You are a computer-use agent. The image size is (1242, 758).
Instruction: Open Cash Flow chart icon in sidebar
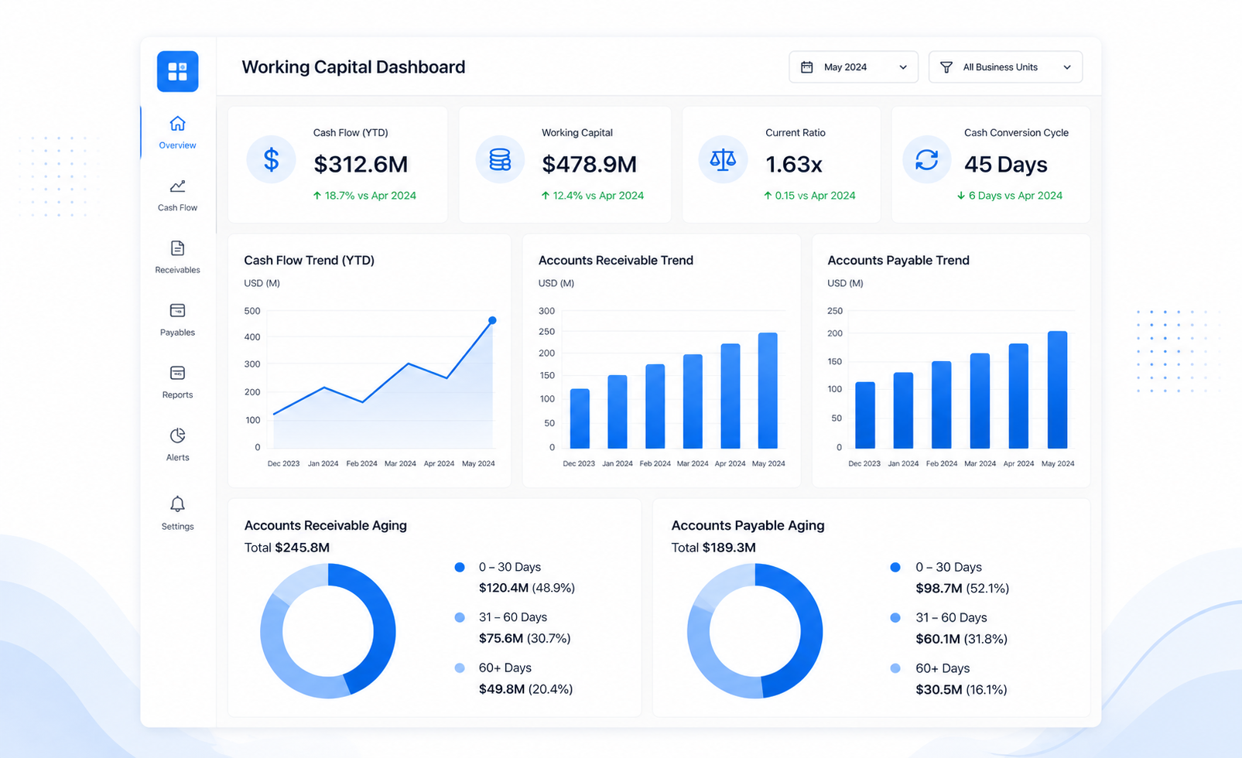click(177, 186)
